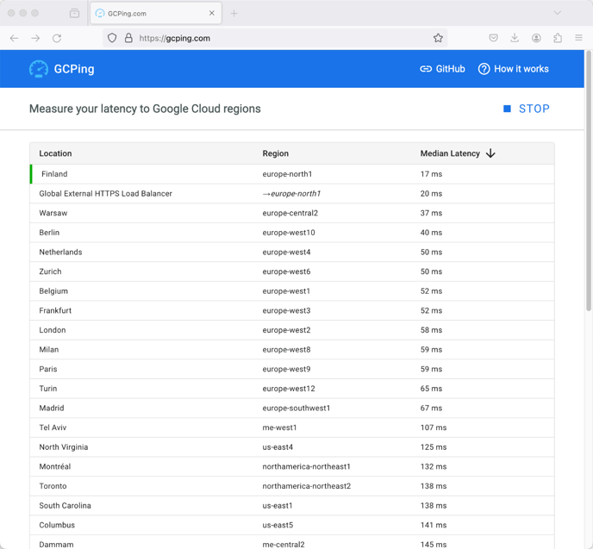Open the GitHub link in the header

[442, 69]
